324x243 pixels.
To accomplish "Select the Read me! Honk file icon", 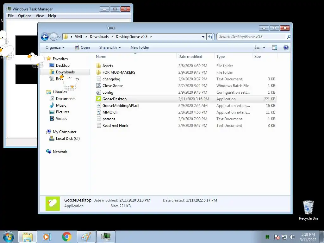I will coord(99,125).
